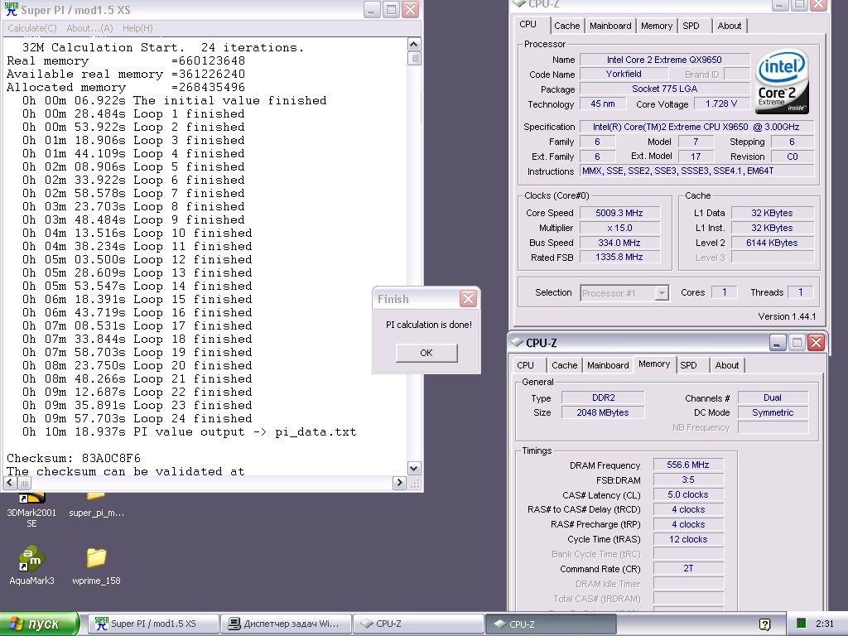Click the Multiplier value x 15.0
Image resolution: width=848 pixels, height=636 pixels.
click(x=619, y=228)
